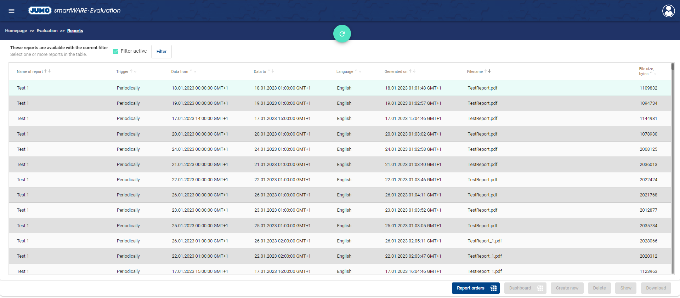Sort Trigger column descending arrow
The height and width of the screenshot is (298, 680).
pos(135,71)
